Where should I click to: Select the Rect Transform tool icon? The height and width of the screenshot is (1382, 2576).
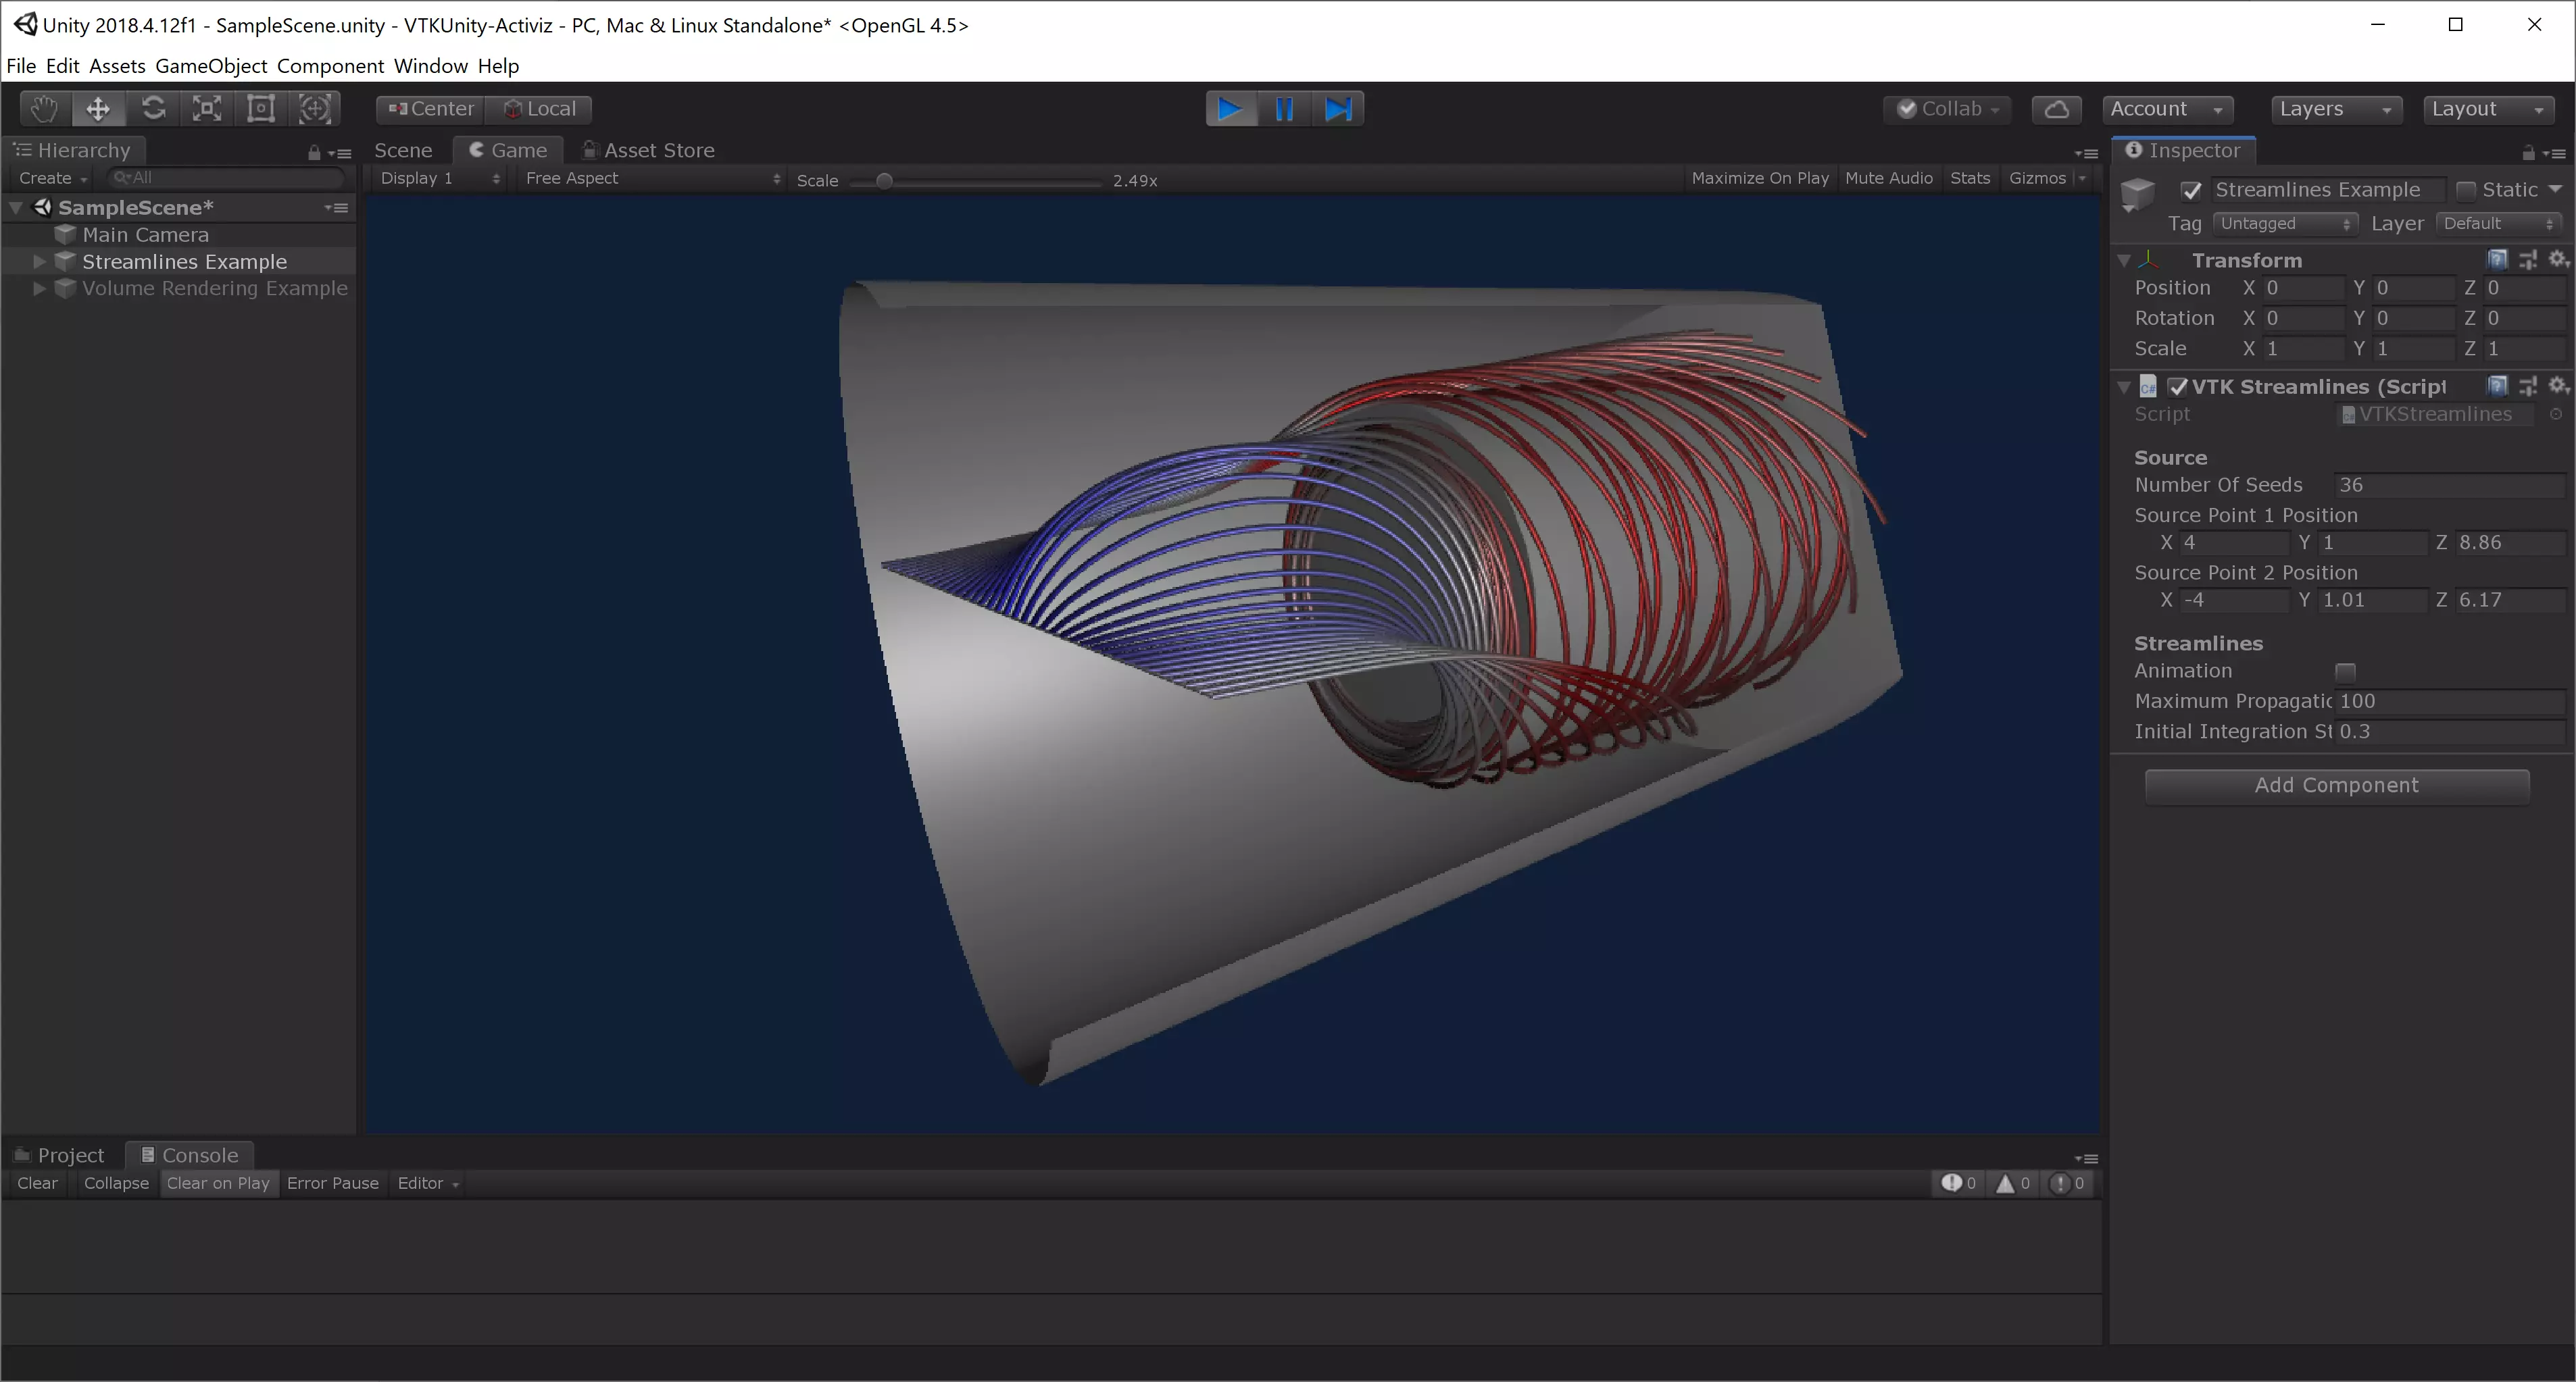click(x=261, y=109)
